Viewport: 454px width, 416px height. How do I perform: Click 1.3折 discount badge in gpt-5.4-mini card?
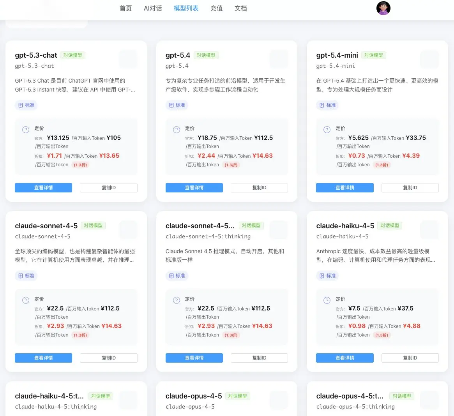(x=382, y=165)
